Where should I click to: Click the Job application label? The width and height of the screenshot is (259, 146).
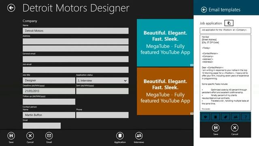[x=211, y=23]
